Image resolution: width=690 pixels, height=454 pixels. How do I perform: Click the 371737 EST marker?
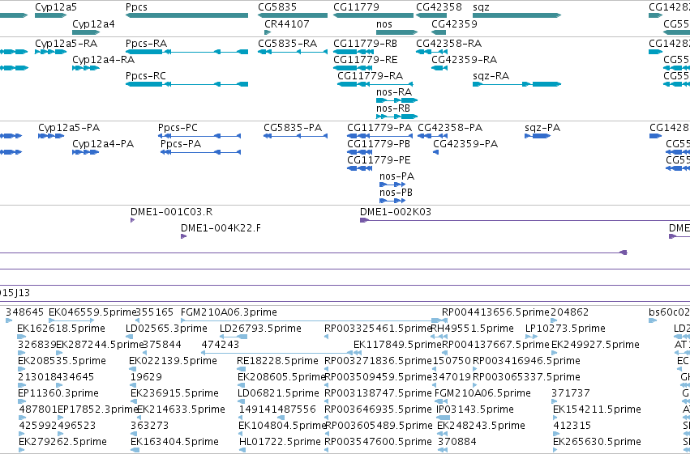[555, 401]
